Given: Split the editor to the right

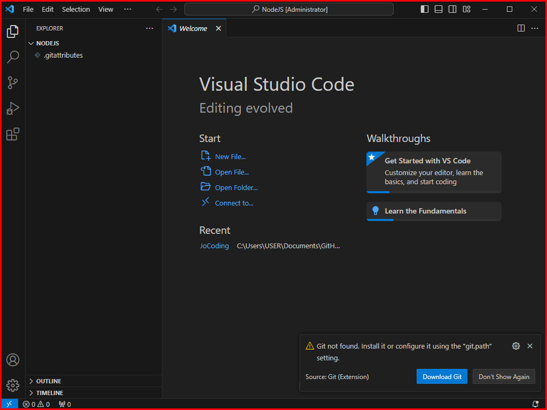Looking at the screenshot, I should click(x=521, y=28).
